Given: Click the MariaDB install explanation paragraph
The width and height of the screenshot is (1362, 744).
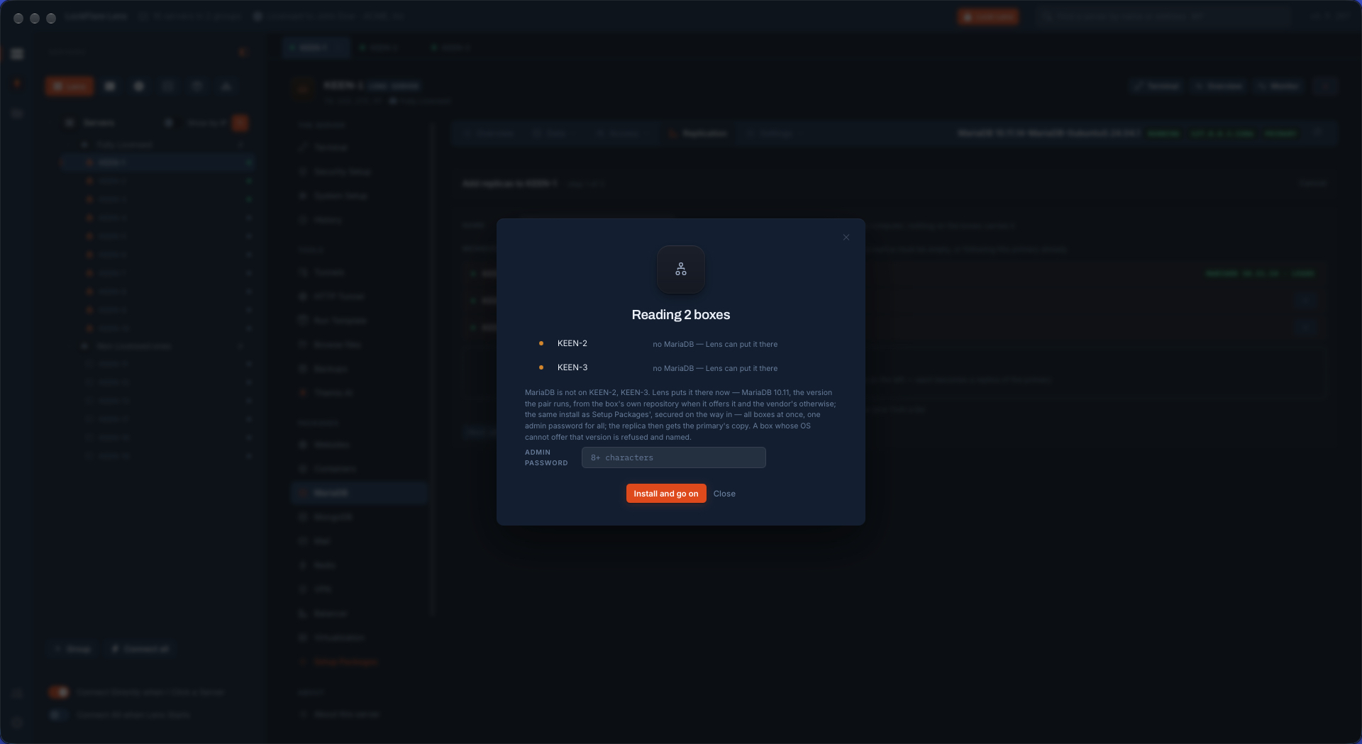Looking at the screenshot, I should [680, 415].
